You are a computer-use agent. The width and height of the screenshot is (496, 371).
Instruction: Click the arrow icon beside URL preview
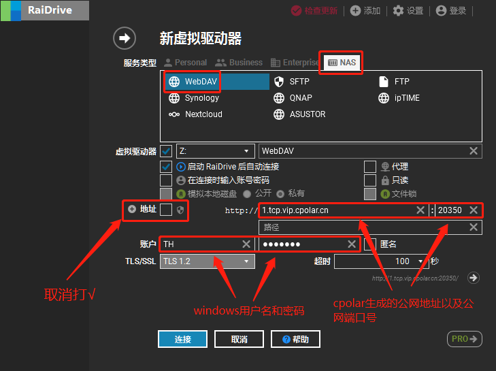(474, 278)
